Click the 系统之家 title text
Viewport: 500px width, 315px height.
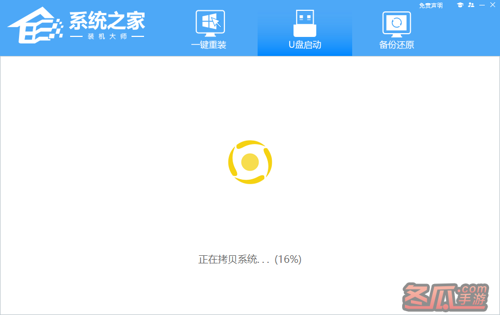tap(107, 21)
